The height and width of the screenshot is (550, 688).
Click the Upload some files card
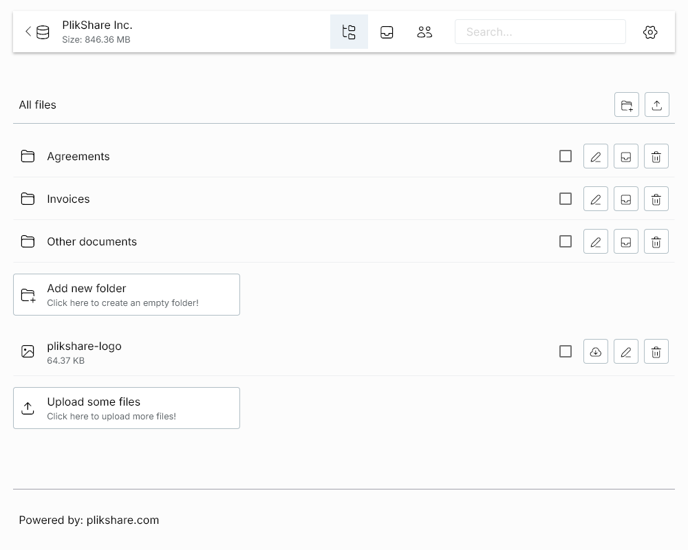pyautogui.click(x=127, y=408)
